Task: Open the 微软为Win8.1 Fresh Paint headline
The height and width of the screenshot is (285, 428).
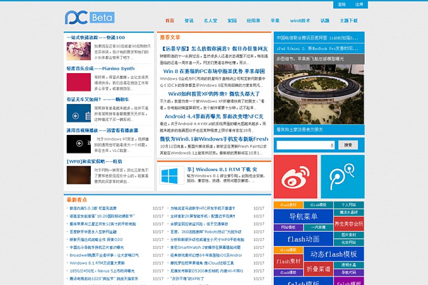Action: (x=214, y=139)
